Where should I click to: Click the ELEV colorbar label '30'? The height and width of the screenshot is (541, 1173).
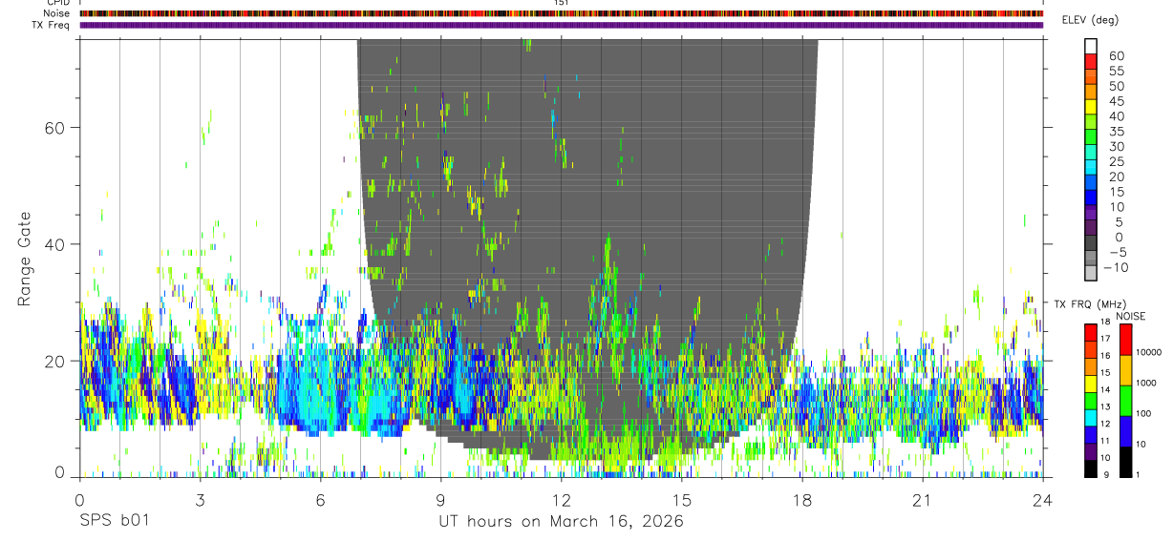coord(1116,147)
